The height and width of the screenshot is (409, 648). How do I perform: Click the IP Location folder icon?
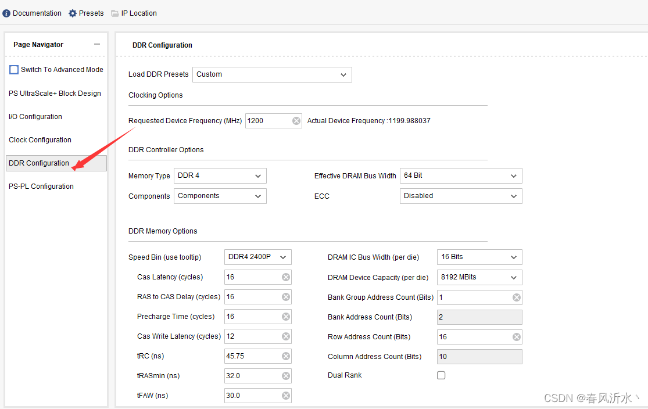(114, 13)
